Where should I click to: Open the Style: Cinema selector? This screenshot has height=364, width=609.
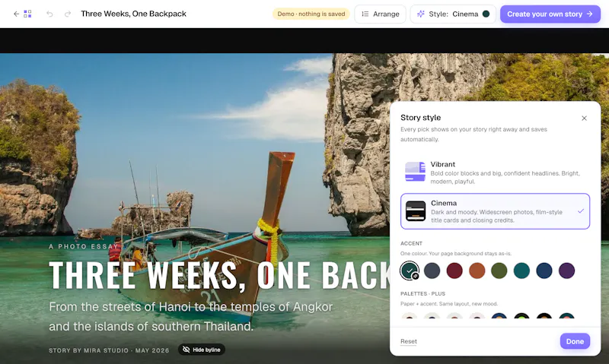(x=453, y=14)
